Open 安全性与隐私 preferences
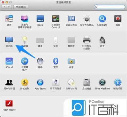 pos(87,19)
